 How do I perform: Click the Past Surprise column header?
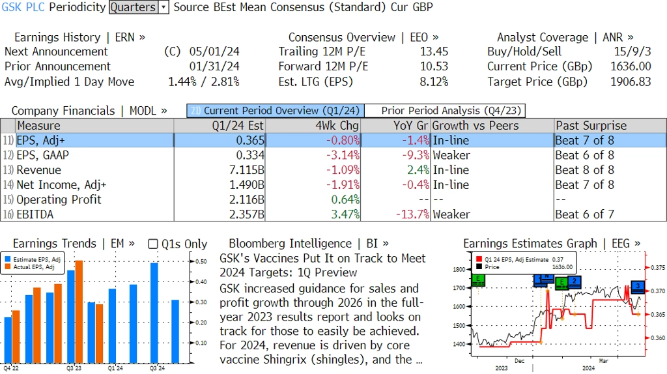tap(610, 126)
